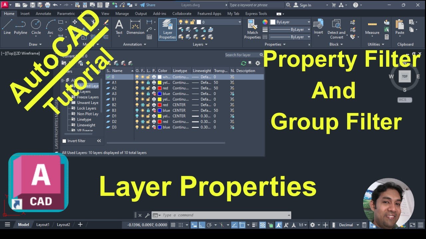The image size is (426, 239).
Task: Click the Match Properties tool
Action: point(252,29)
